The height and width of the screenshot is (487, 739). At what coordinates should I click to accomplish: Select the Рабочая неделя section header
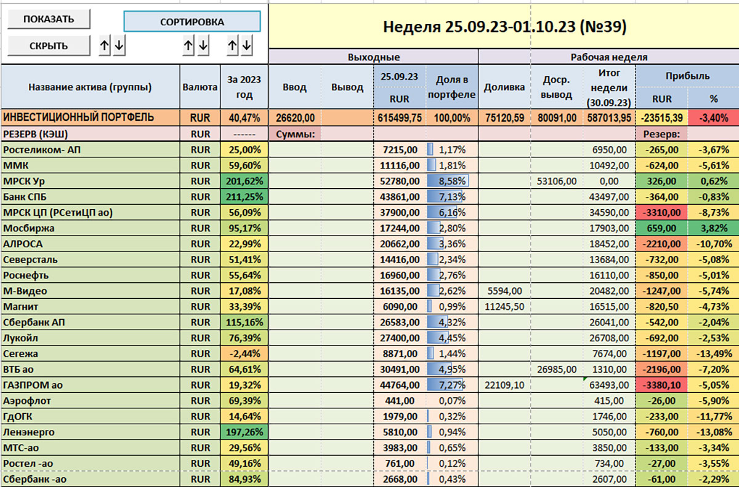coord(608,57)
